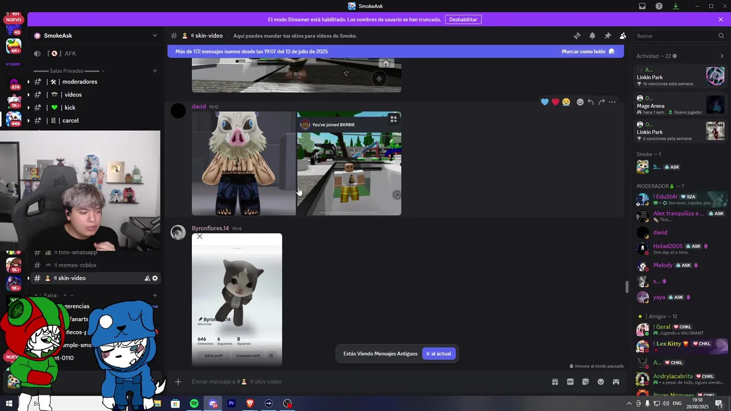
Task: Open the carcel channel
Action: [96, 120]
